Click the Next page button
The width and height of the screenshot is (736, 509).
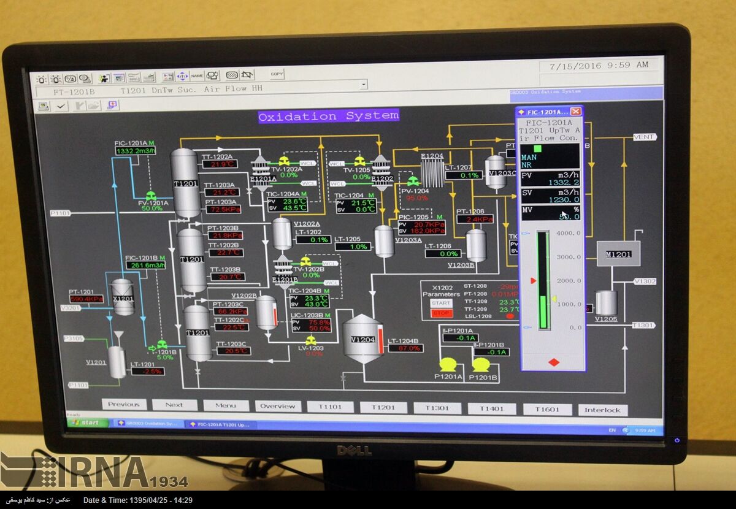click(x=175, y=405)
